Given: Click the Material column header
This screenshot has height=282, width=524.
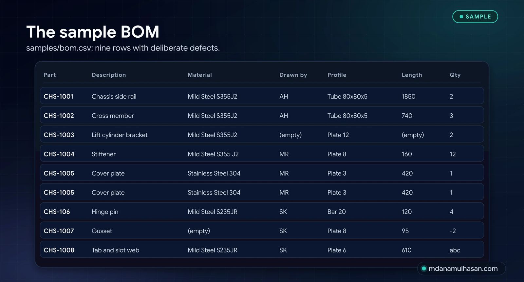Looking at the screenshot, I should tap(200, 75).
